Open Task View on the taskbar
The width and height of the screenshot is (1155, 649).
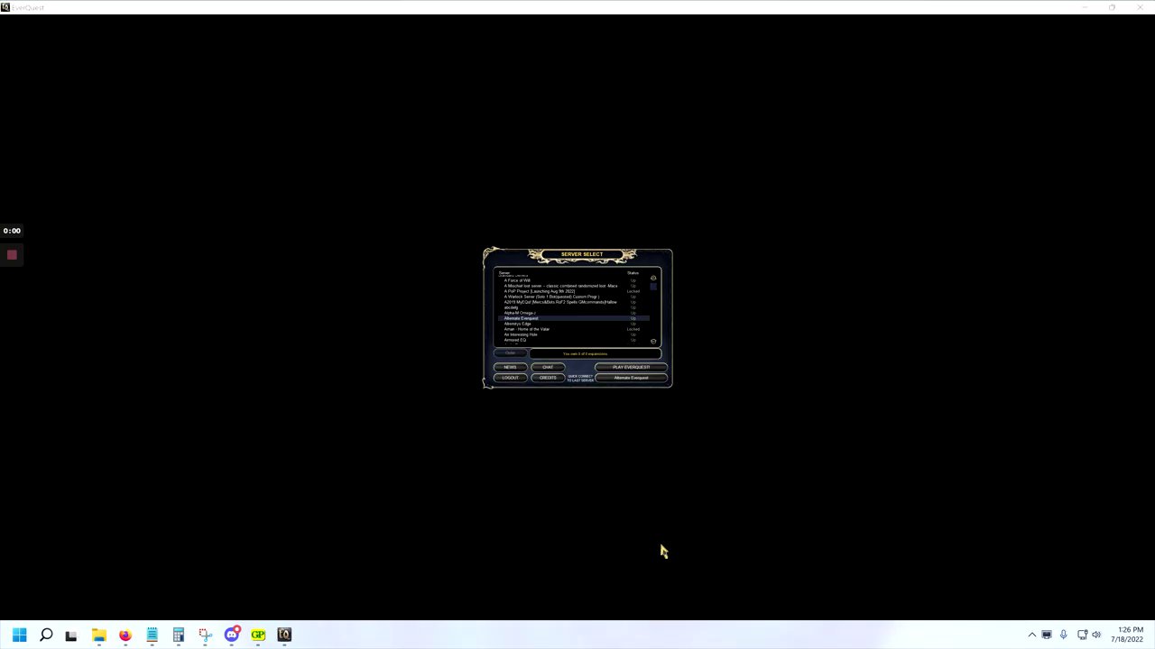pos(71,635)
